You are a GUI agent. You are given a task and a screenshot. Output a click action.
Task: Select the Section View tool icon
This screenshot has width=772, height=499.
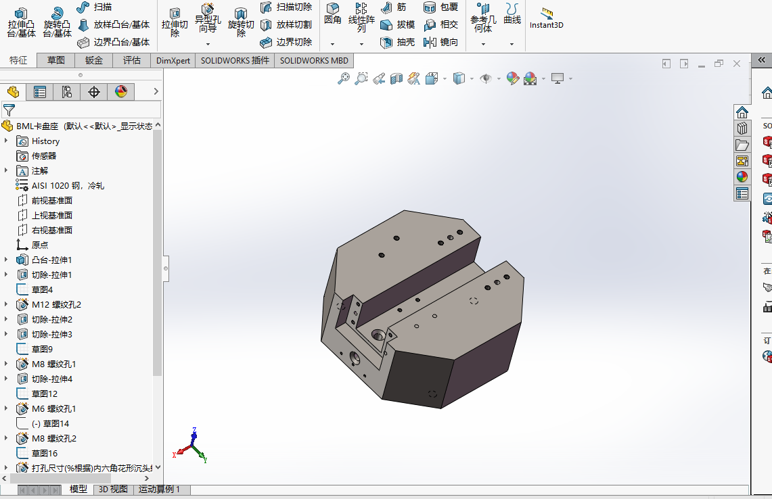(396, 78)
